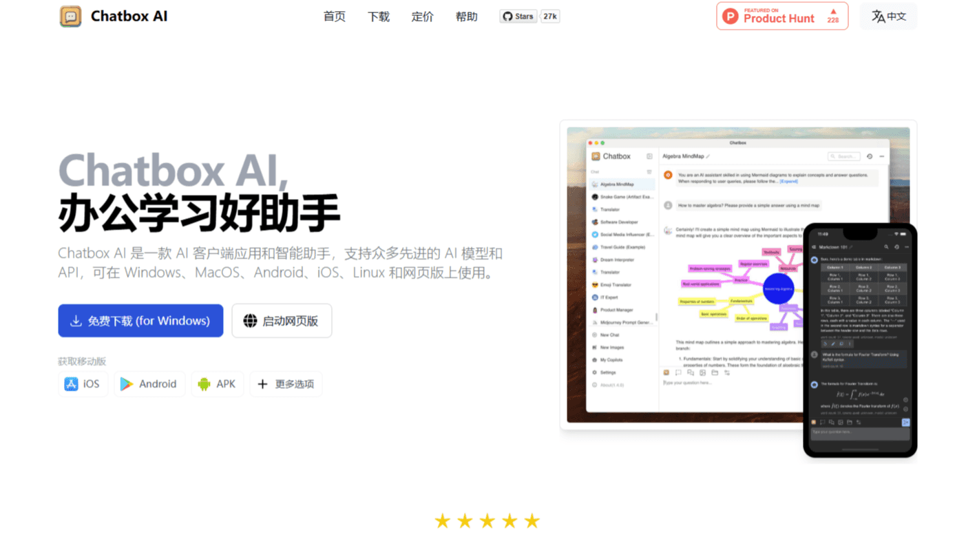Screen dimensions: 966x541
Task: Launch the web version via 启动网页版
Action: [x=282, y=321]
